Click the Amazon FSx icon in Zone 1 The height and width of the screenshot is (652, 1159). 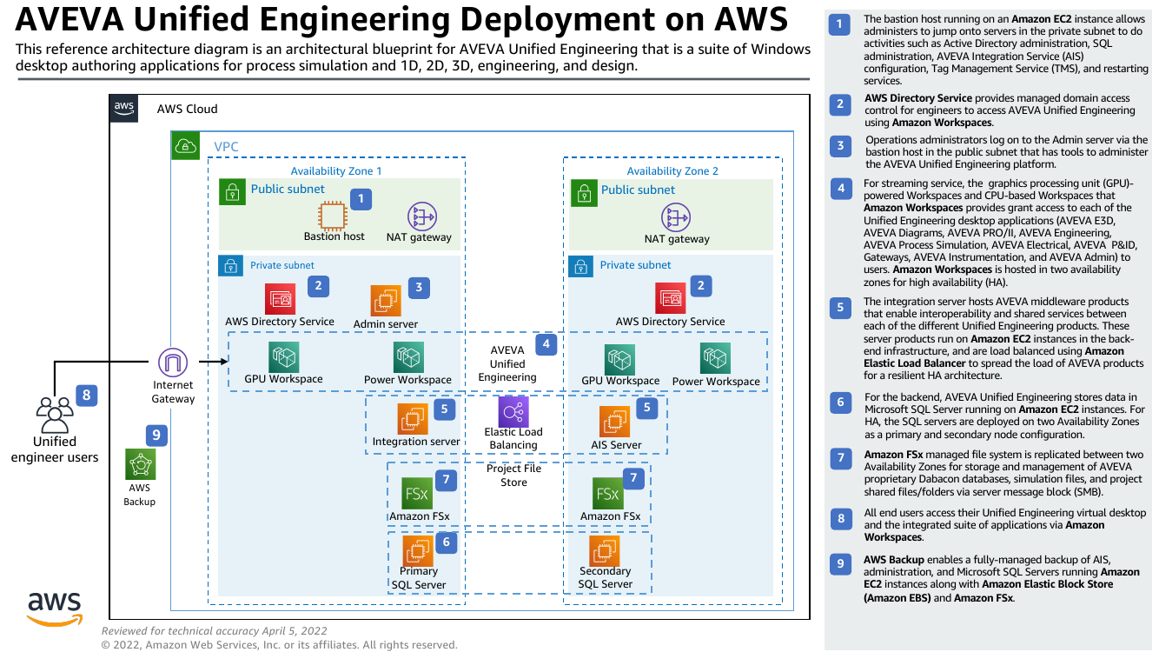(x=416, y=494)
